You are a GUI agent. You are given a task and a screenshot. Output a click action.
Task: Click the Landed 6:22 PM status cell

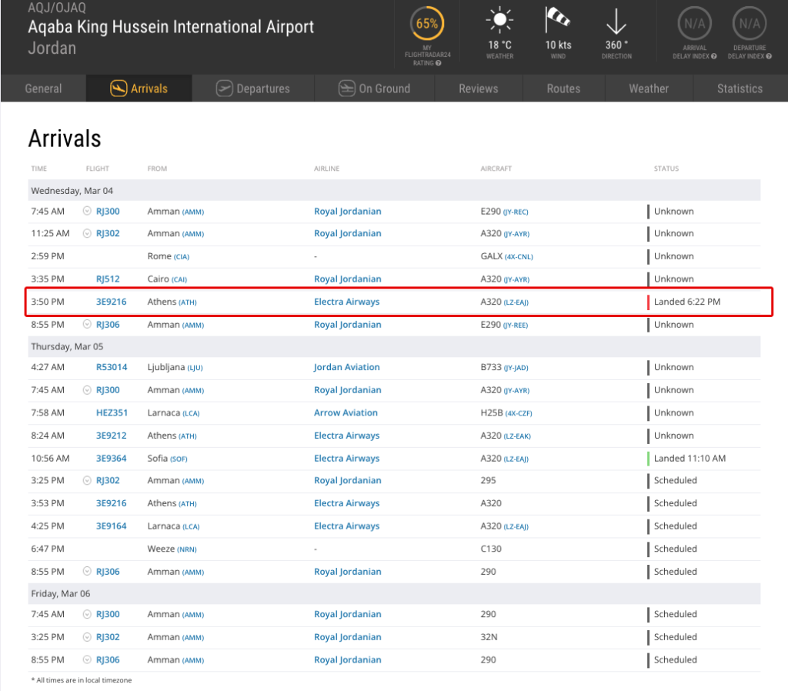(x=686, y=302)
